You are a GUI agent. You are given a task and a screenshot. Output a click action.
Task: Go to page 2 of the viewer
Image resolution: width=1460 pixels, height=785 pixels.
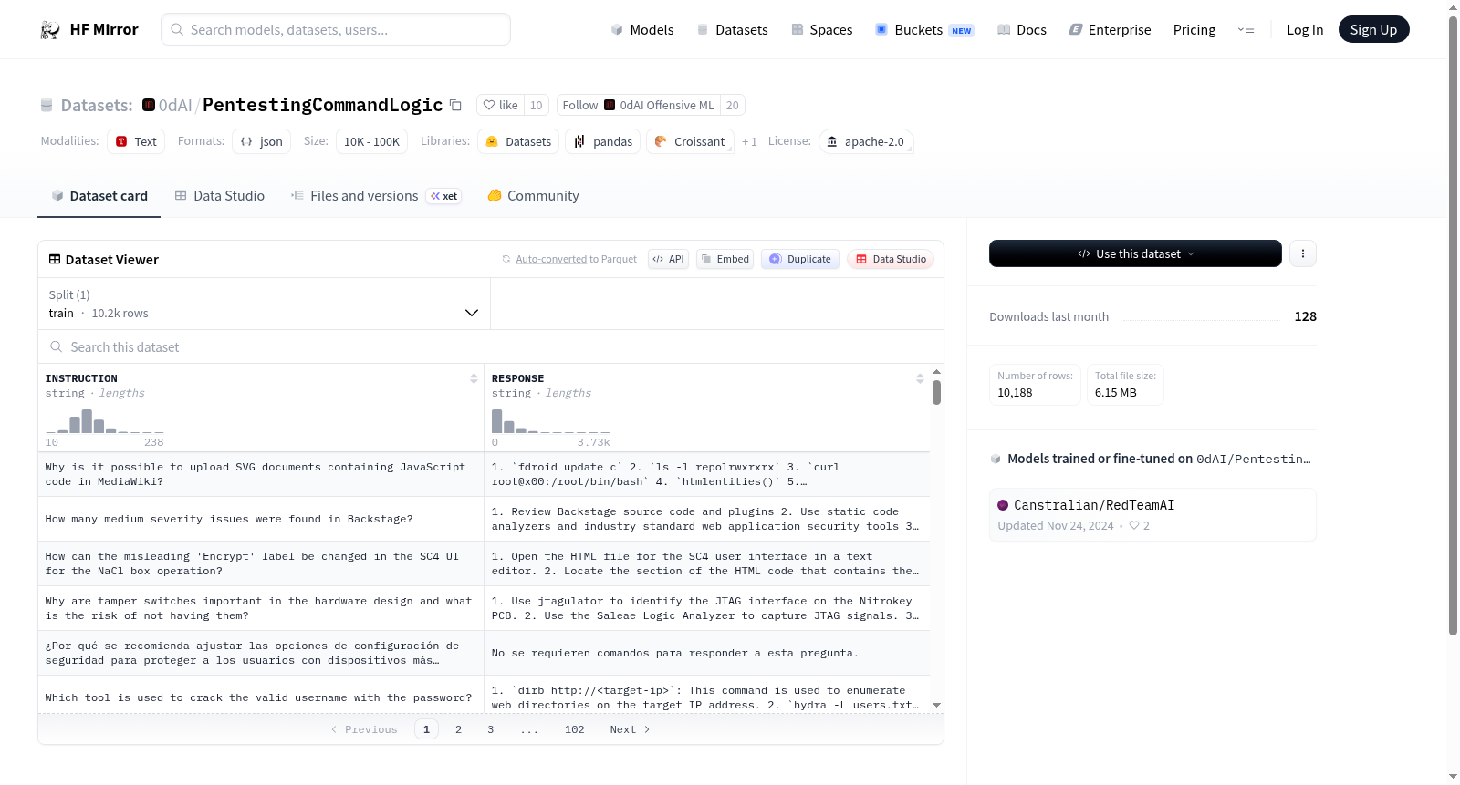458,729
